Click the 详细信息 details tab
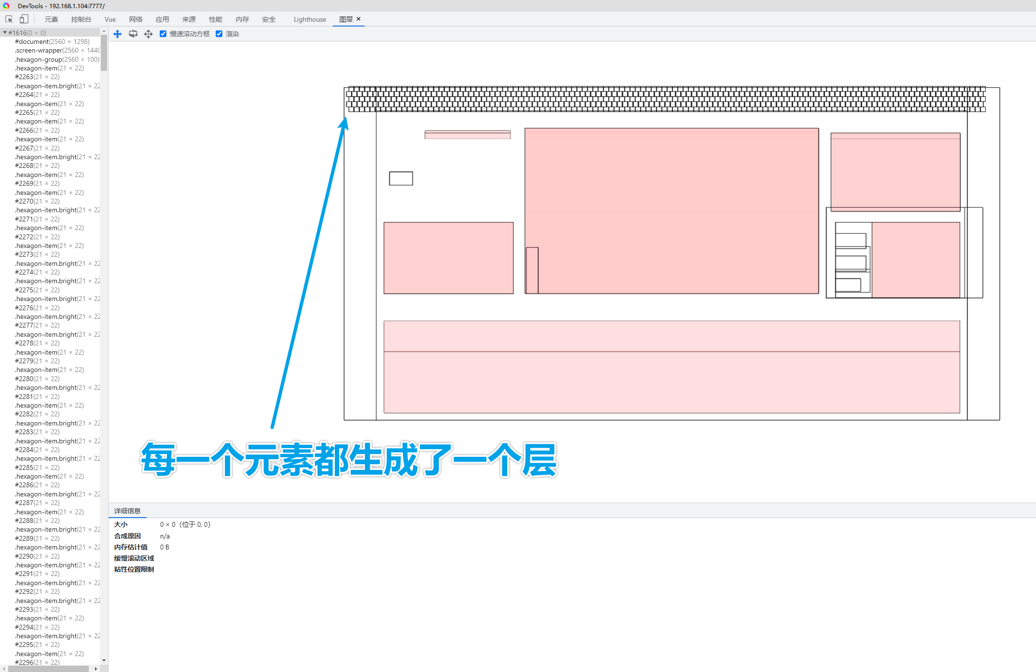Viewport: 1036px width, 672px height. click(x=127, y=511)
